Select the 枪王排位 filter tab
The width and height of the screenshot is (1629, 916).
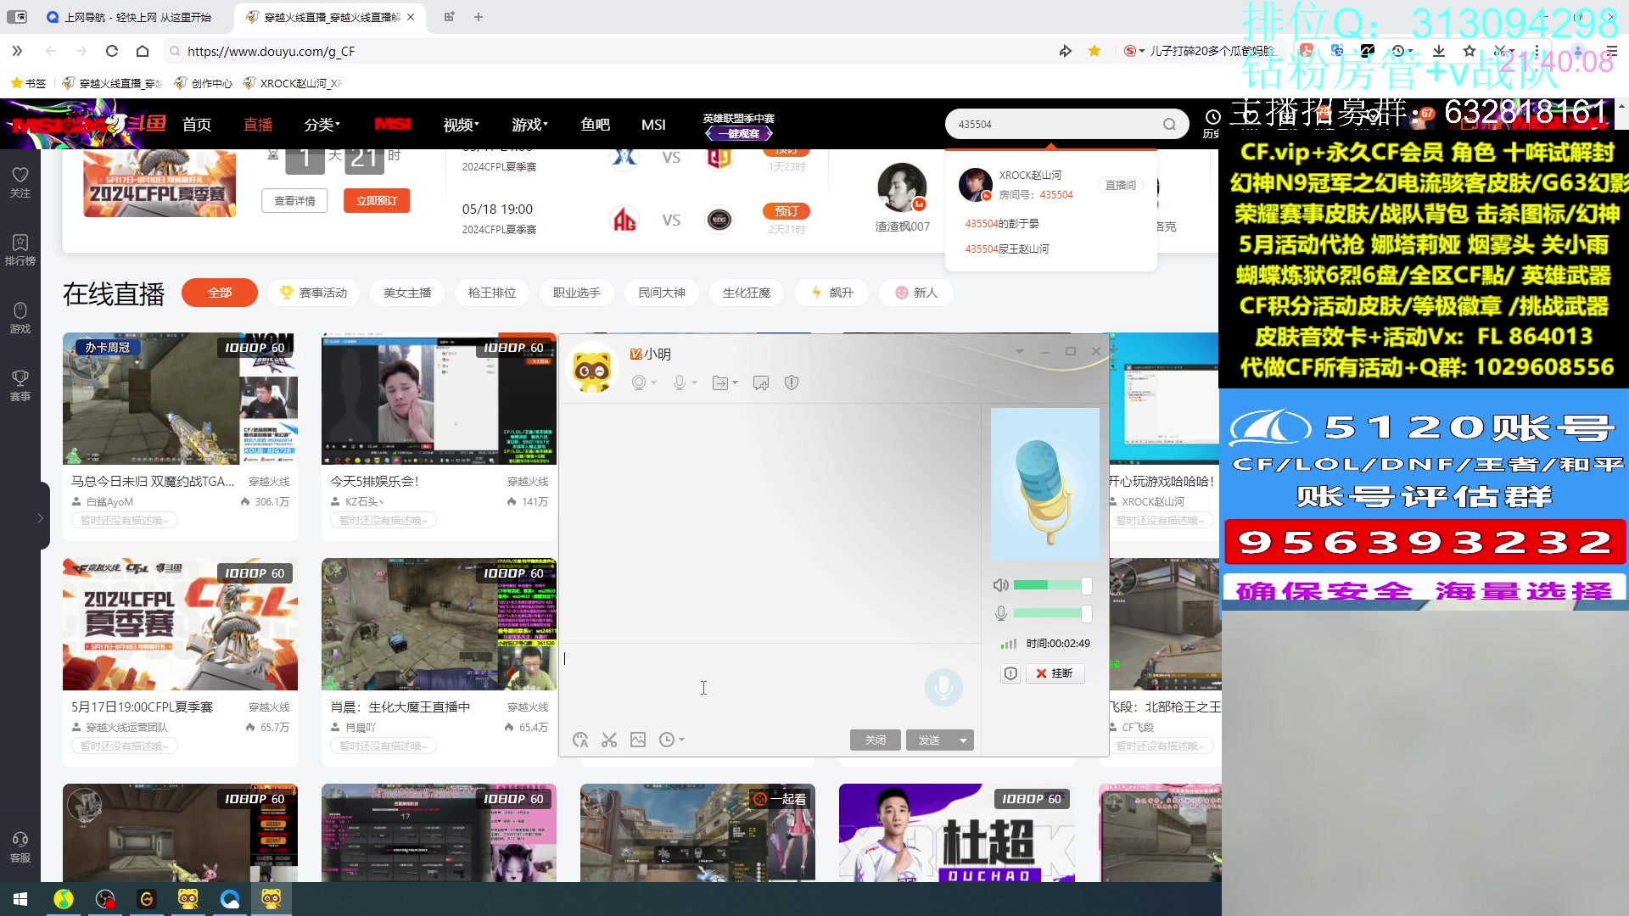(x=492, y=293)
